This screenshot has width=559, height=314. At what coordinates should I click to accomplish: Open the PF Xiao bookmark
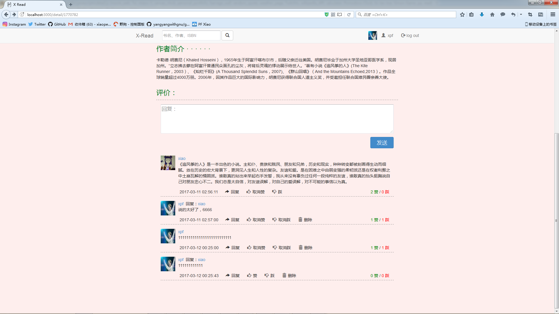(x=201, y=24)
